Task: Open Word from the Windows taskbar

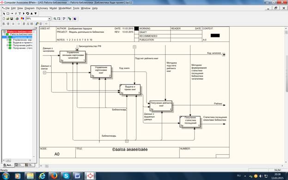Action: click(78, 176)
